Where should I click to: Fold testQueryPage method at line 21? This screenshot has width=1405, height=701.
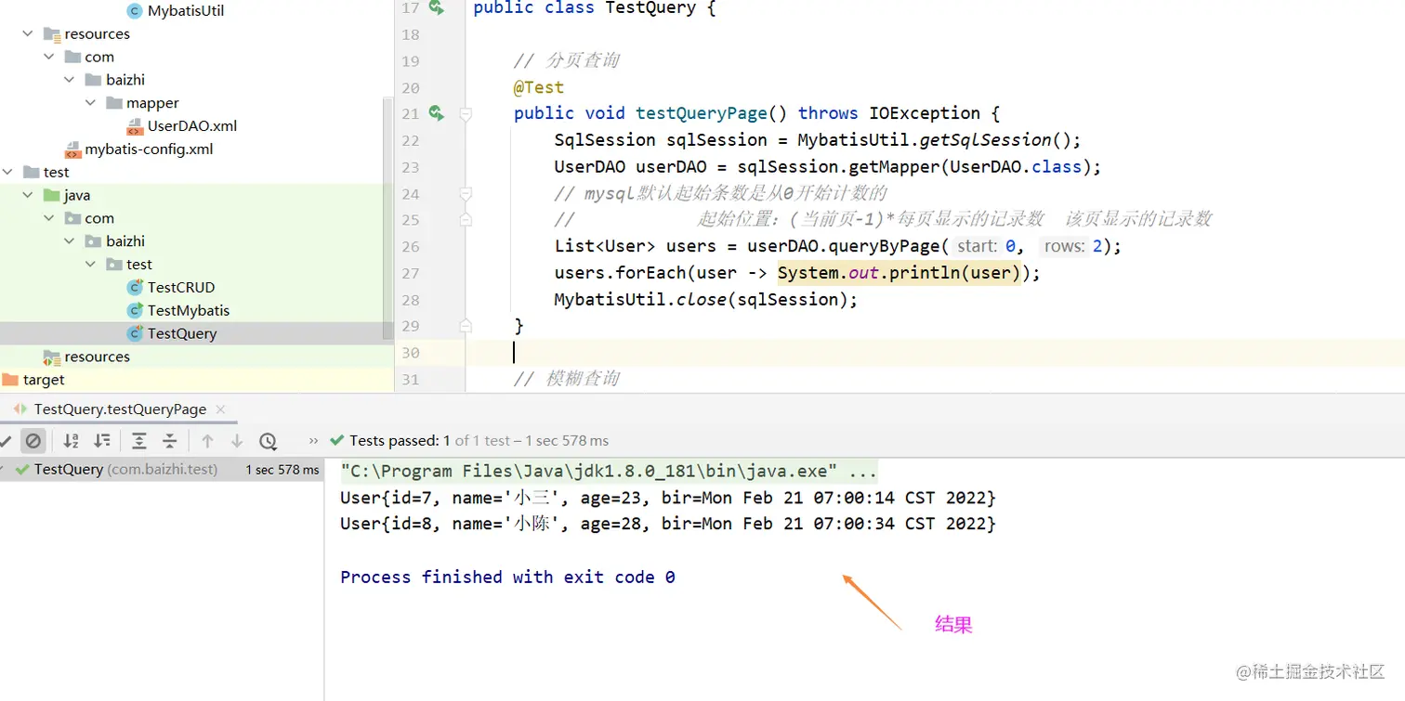pos(466,113)
